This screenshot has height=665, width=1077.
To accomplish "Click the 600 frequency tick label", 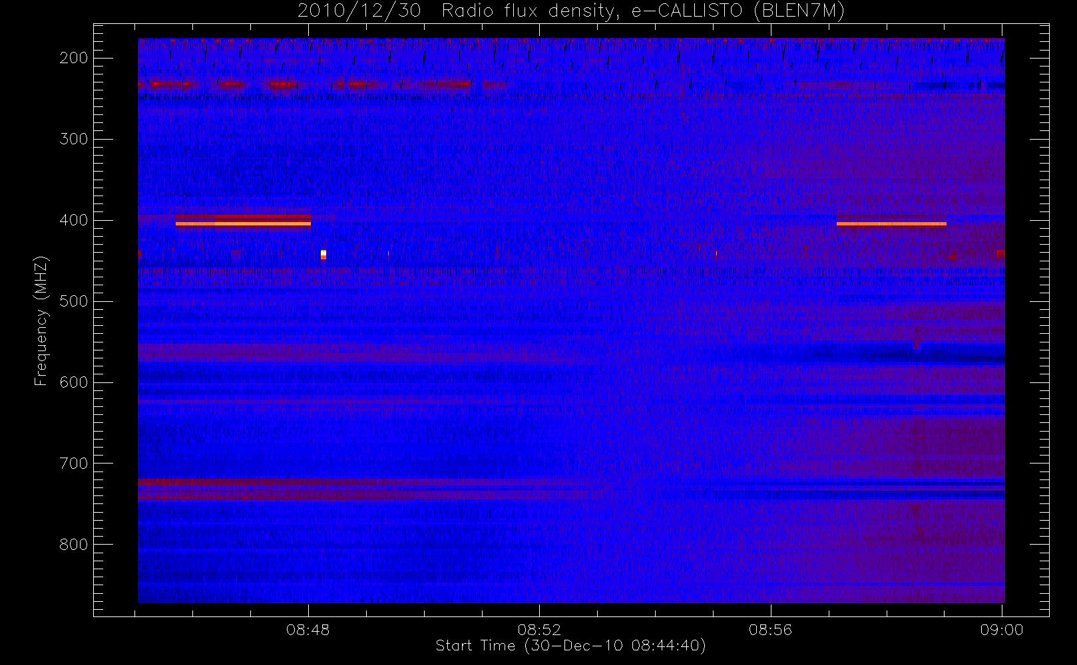I will (74, 382).
